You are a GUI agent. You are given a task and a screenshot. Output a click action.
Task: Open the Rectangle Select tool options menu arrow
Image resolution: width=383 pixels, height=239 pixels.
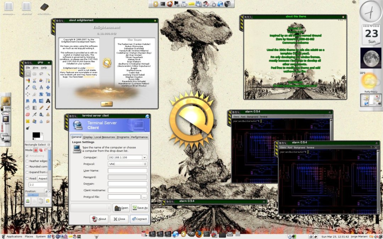tap(49, 144)
